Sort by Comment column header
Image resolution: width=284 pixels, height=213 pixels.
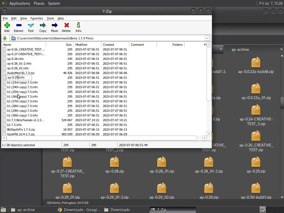(143, 45)
